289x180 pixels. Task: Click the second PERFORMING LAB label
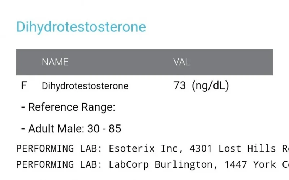click(x=59, y=164)
